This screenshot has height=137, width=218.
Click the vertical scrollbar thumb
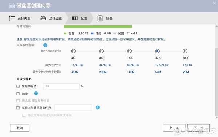click(217, 82)
